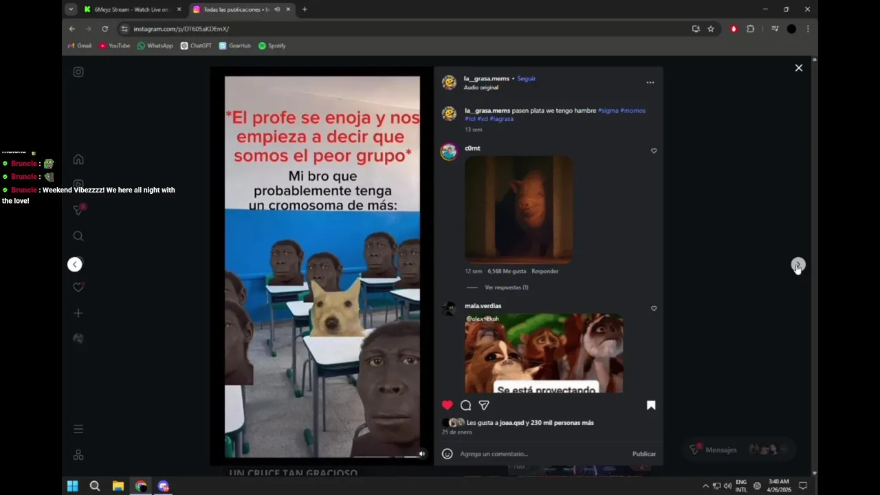
Task: Click the Meta apps icon at sidebar bottom
Action: coord(78,455)
